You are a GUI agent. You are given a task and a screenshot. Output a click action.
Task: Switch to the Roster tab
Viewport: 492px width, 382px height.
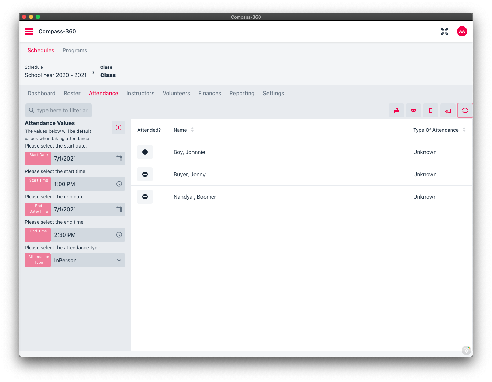72,93
